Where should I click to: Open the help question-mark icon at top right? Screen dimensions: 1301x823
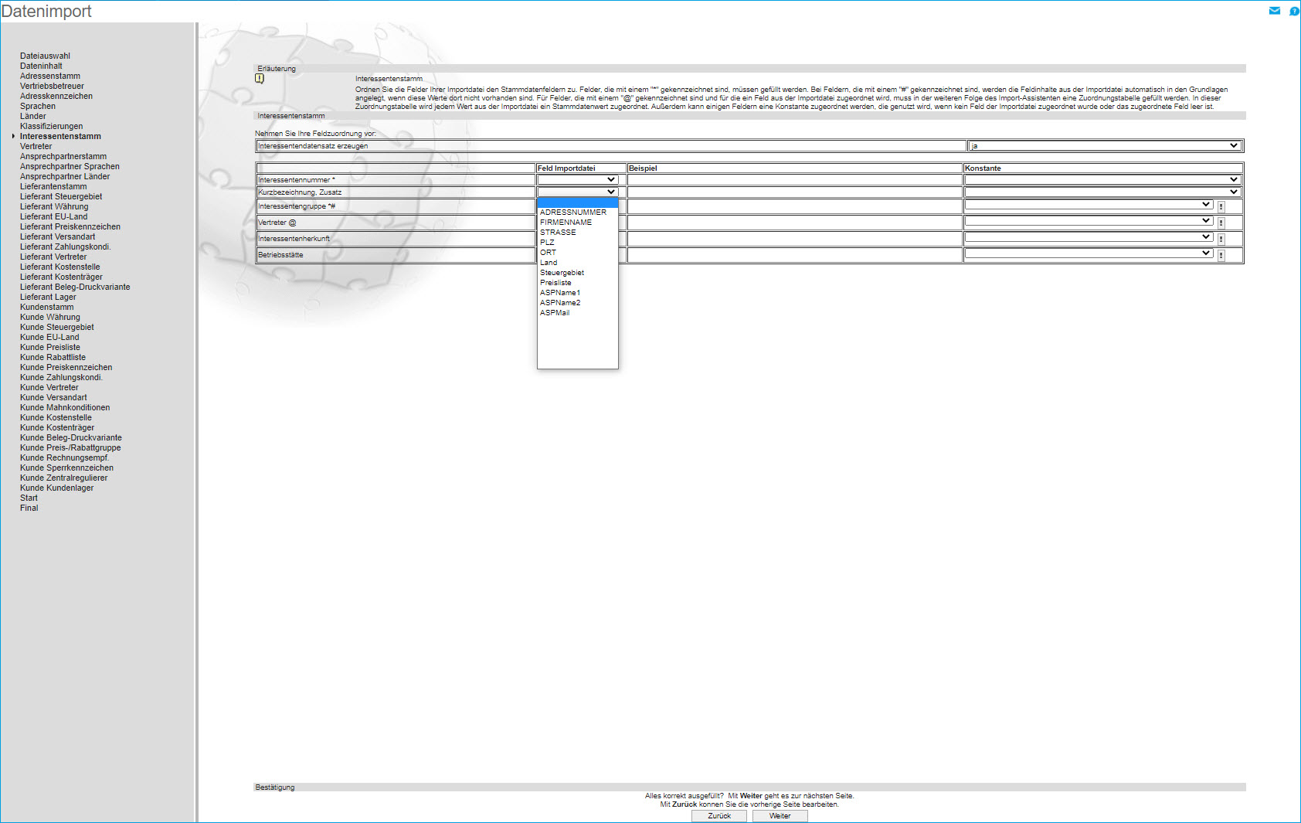(1294, 11)
